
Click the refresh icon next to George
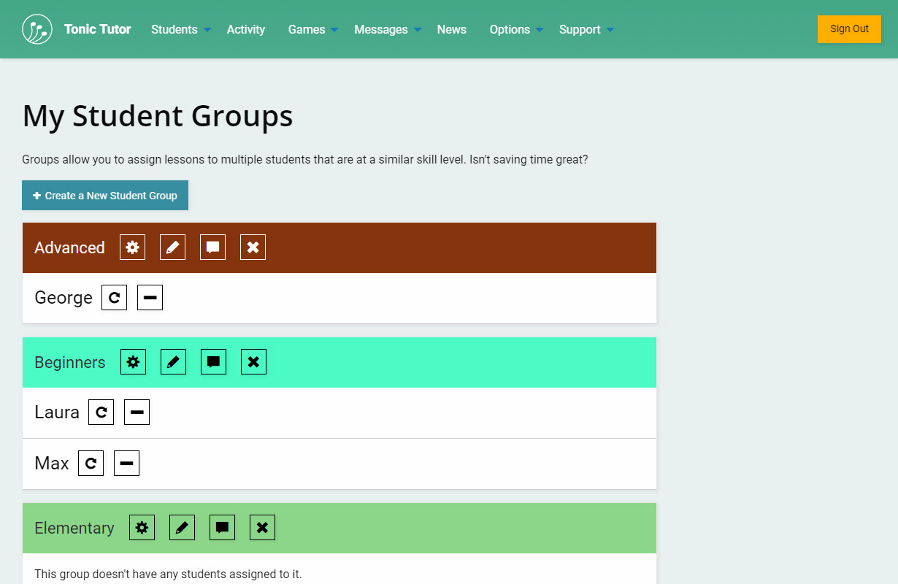[x=114, y=298]
